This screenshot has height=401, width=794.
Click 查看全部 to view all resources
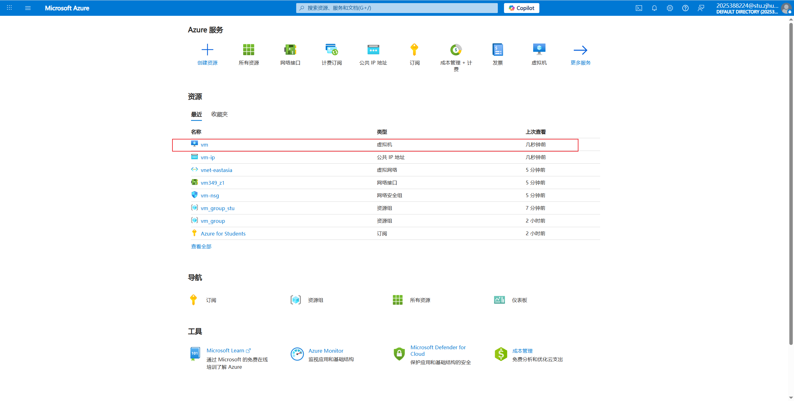201,246
